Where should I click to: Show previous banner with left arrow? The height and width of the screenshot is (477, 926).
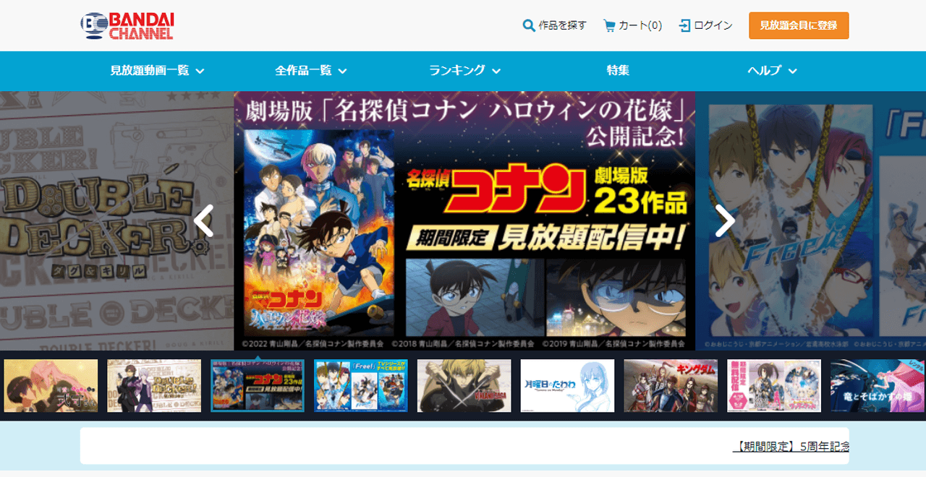pyautogui.click(x=204, y=221)
